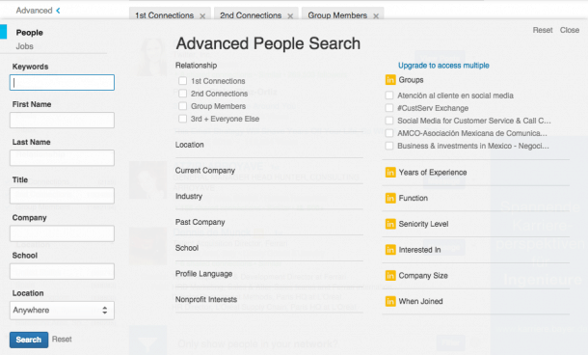Focus the Keywords input field
The image size is (588, 355).
coord(62,83)
